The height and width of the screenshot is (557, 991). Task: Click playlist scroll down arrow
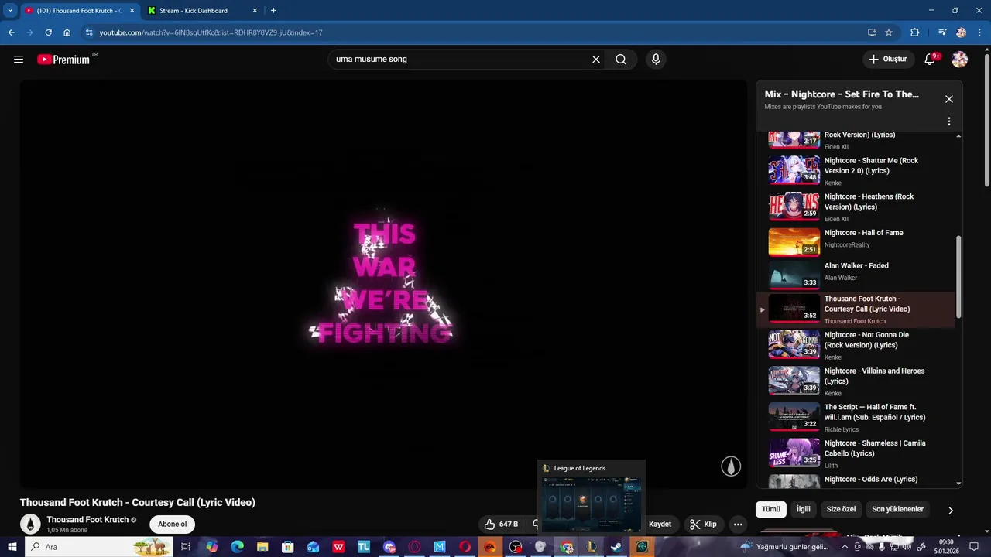click(x=958, y=483)
